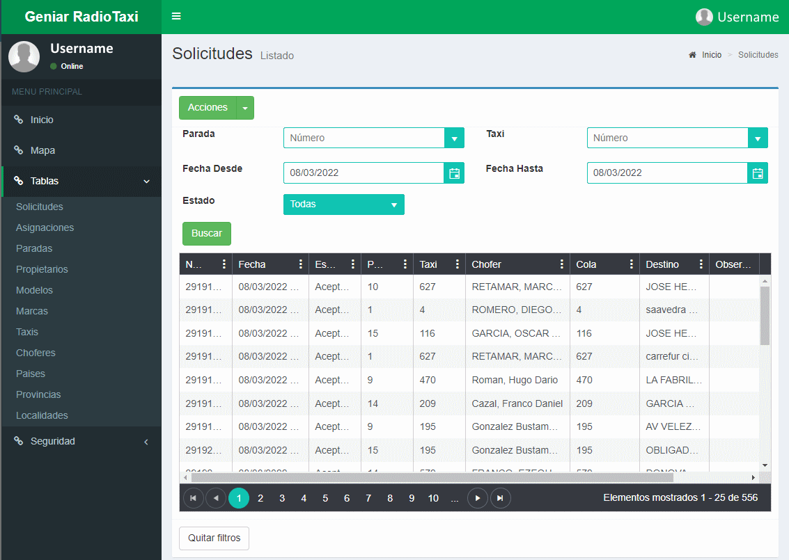Open column menu for Fecha header
This screenshot has height=560, width=789.
pyautogui.click(x=300, y=264)
